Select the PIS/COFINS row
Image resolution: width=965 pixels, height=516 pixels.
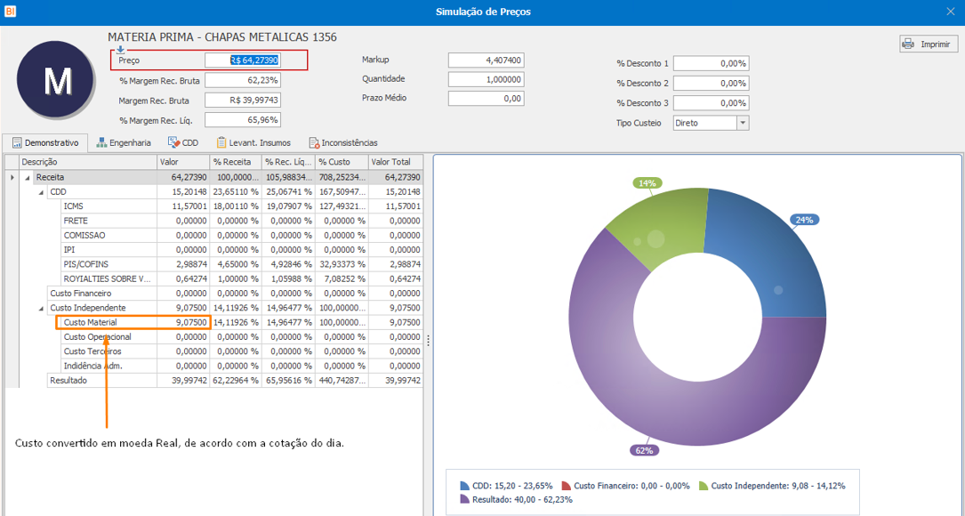pos(242,264)
